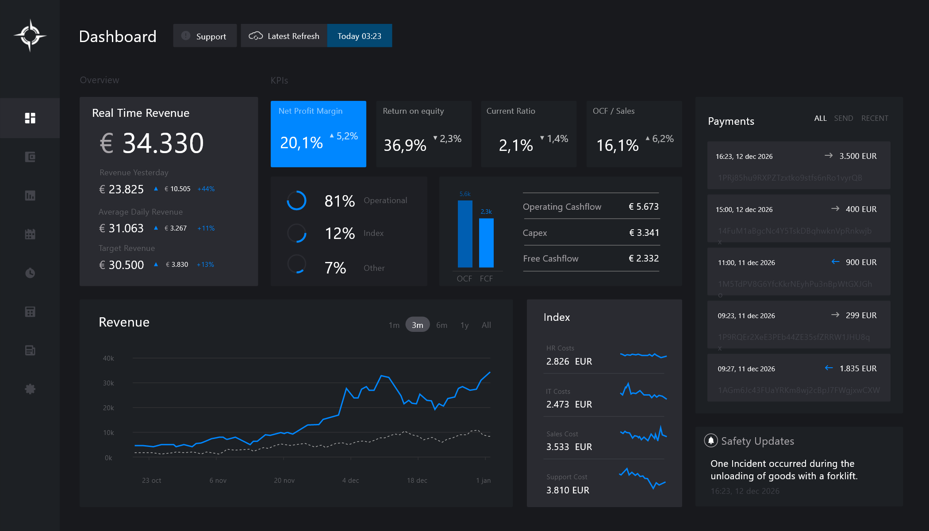Open the calendar view from the sidebar
929x531 pixels.
(30, 234)
